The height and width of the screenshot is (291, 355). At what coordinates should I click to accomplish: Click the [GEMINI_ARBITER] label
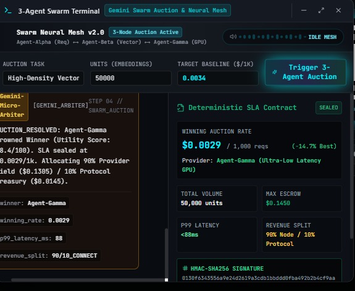coord(61,106)
